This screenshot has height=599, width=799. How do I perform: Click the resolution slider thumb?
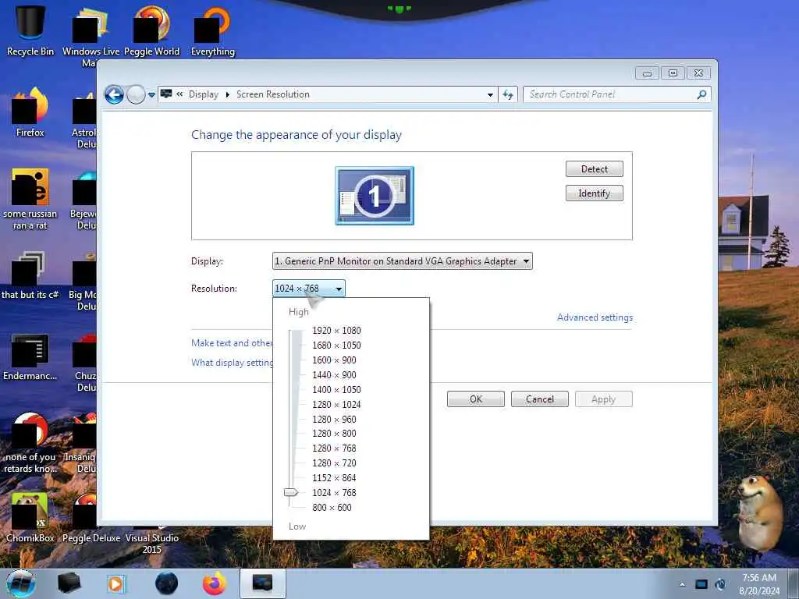pos(290,492)
